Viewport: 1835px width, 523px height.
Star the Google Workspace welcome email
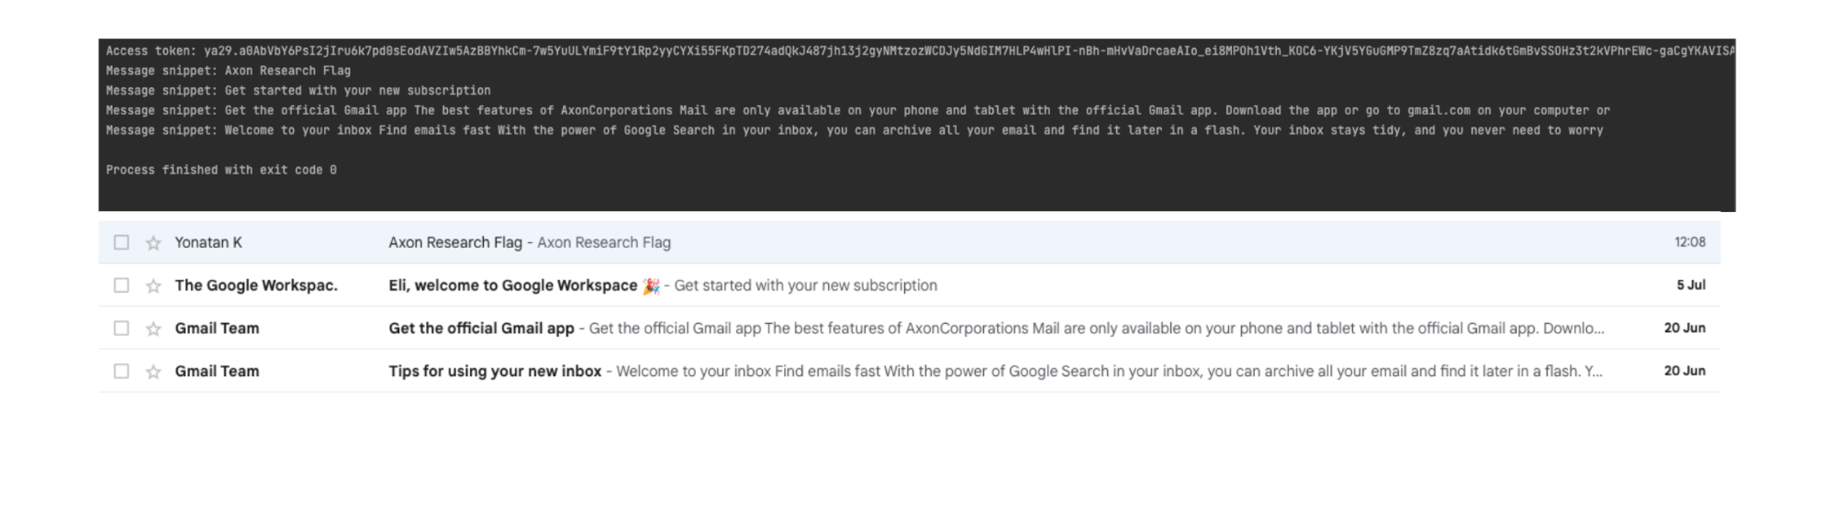click(153, 286)
